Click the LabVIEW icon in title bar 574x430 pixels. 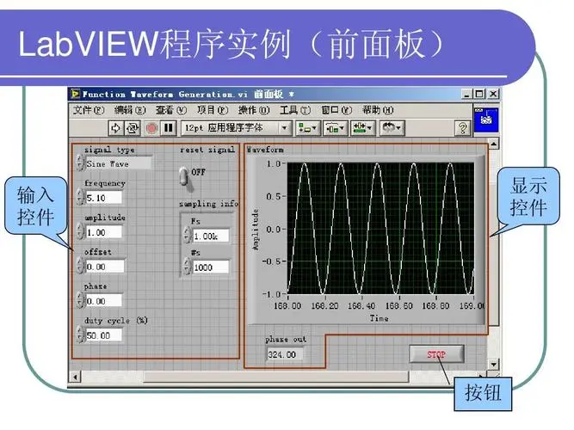pos(76,94)
